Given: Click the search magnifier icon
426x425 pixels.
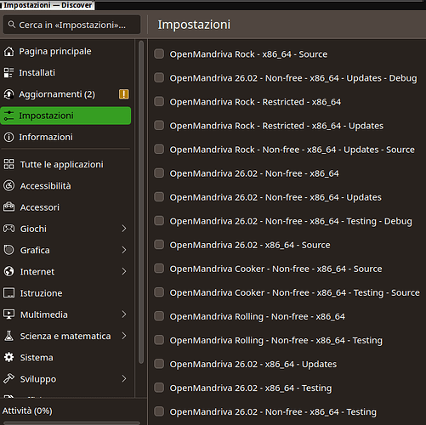Looking at the screenshot, I should [12, 25].
